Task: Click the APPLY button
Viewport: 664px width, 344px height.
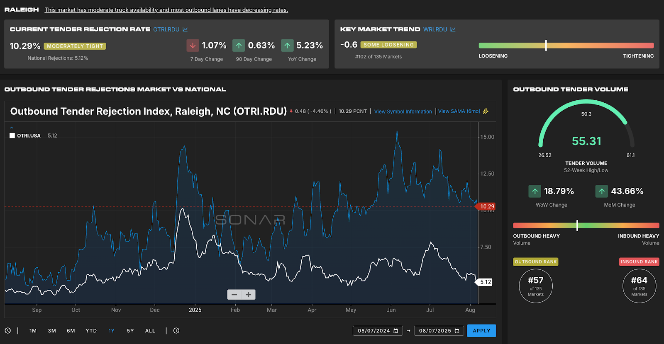Action: (x=481, y=331)
